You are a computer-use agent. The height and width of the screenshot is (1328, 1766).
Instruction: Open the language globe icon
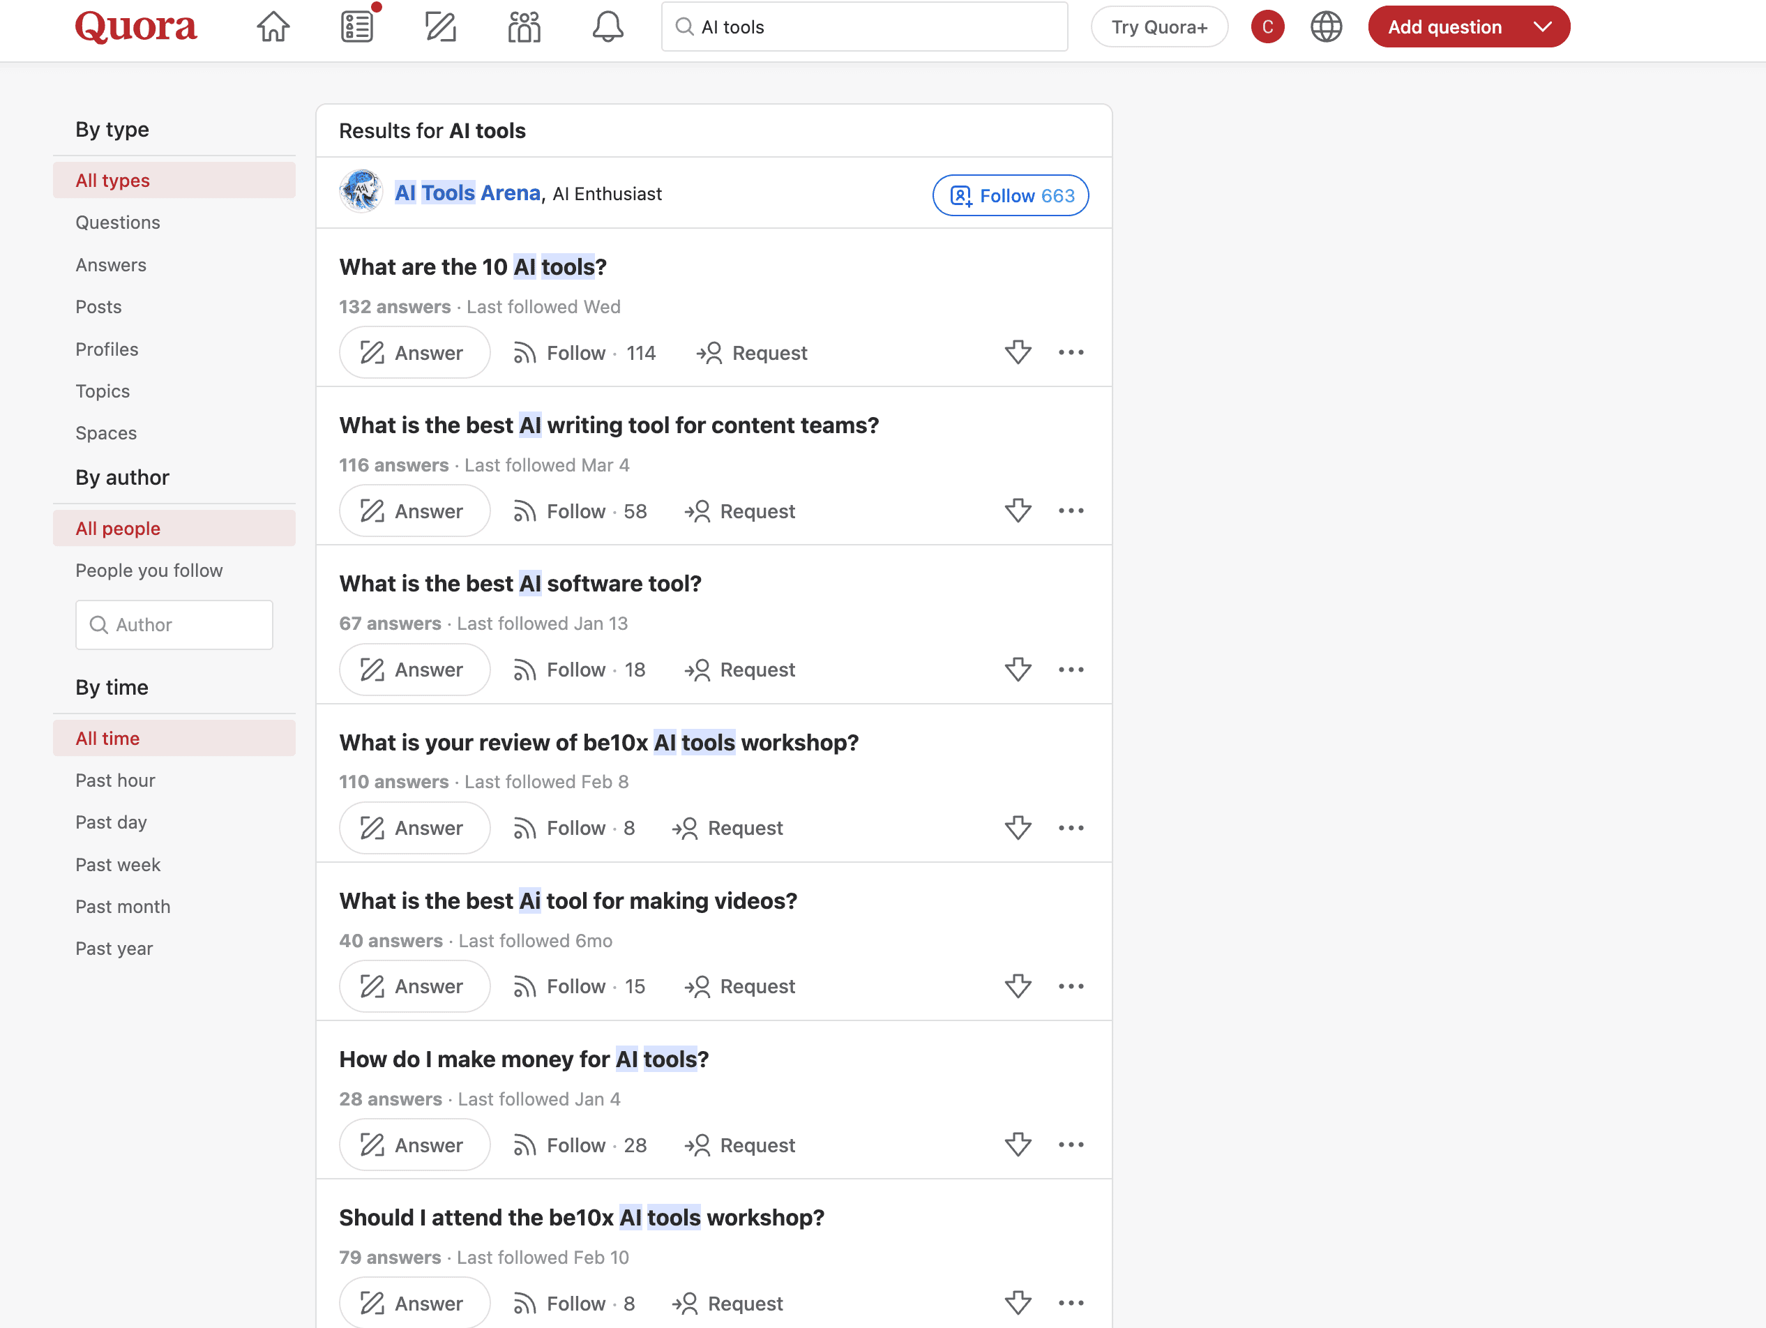[1326, 27]
